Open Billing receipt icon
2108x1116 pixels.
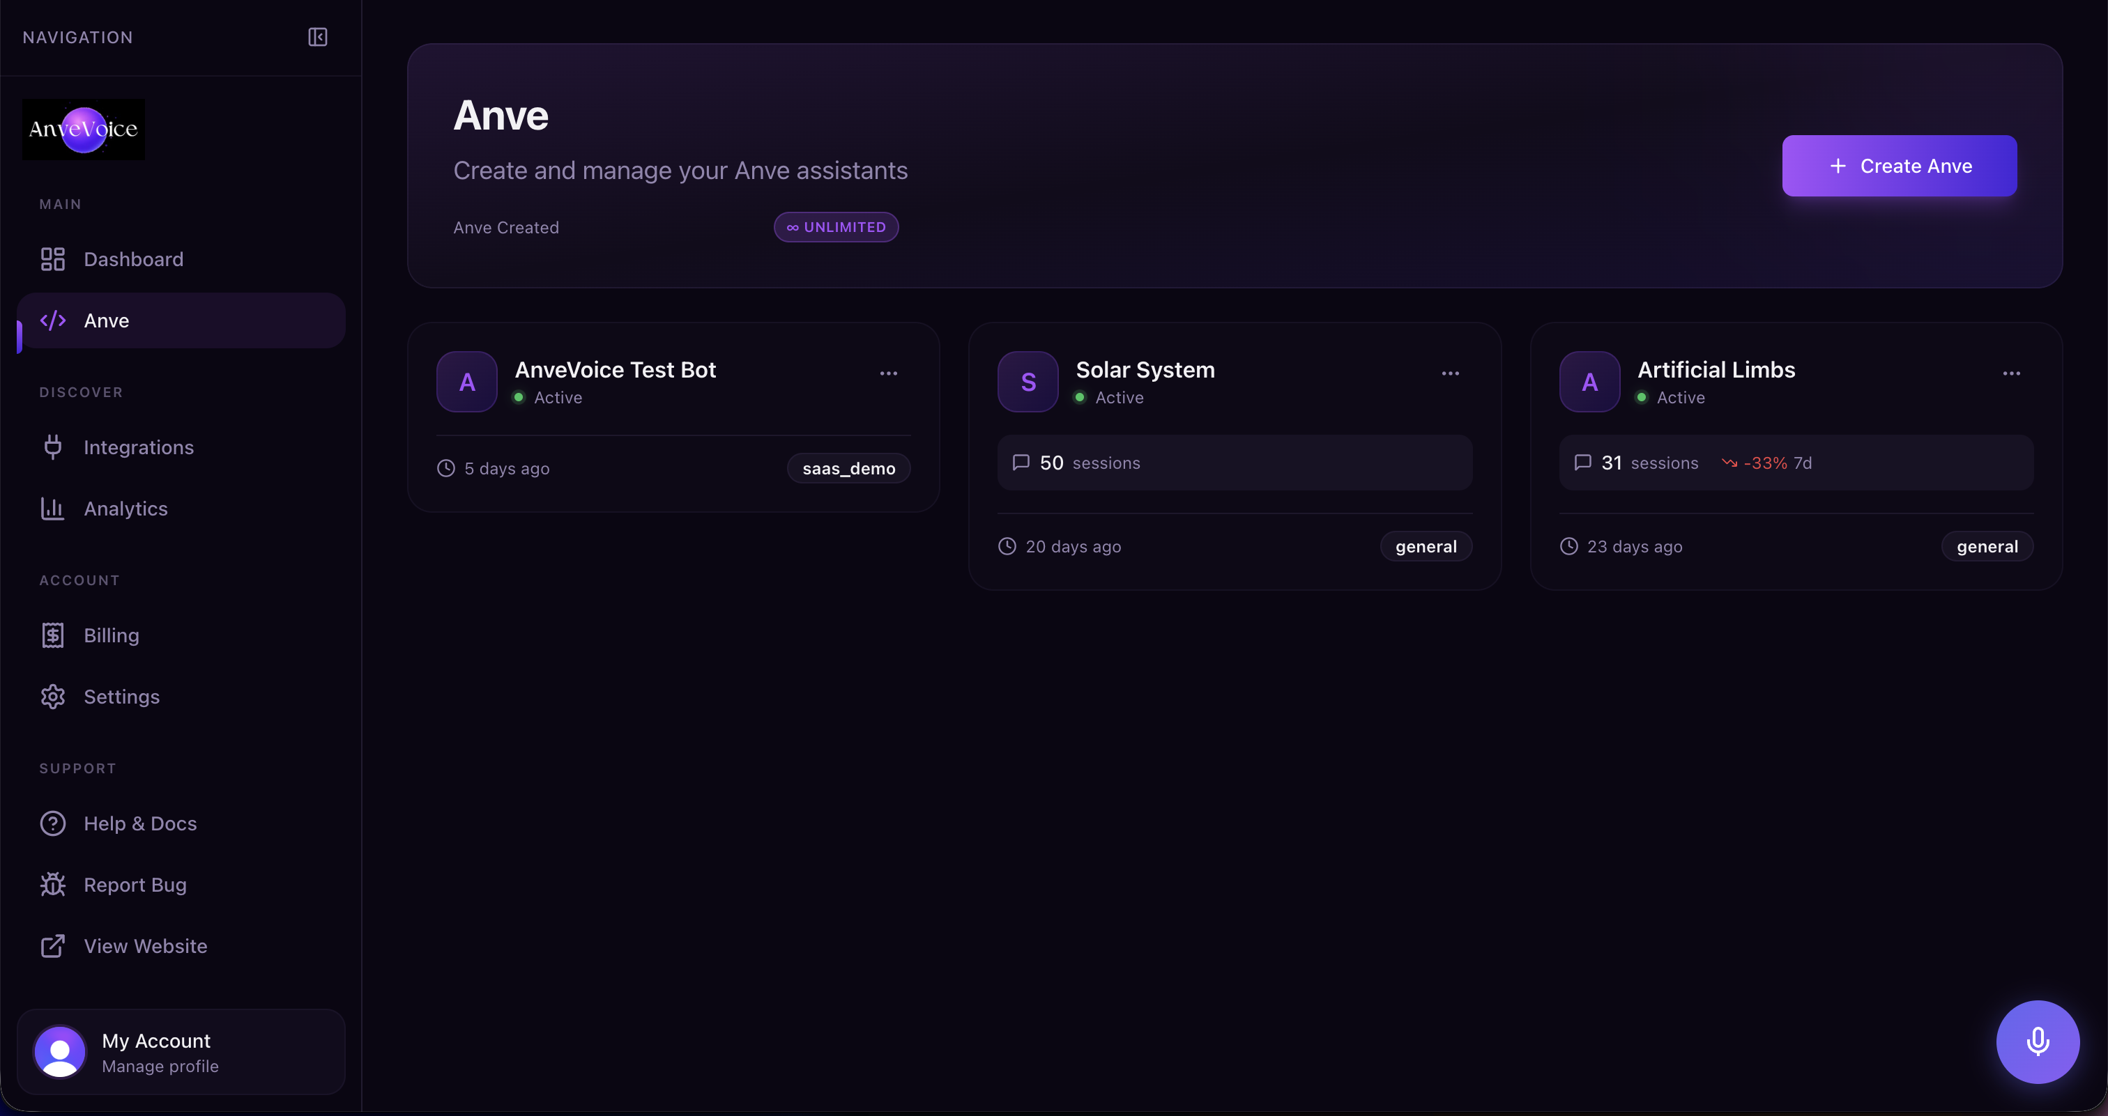click(52, 635)
